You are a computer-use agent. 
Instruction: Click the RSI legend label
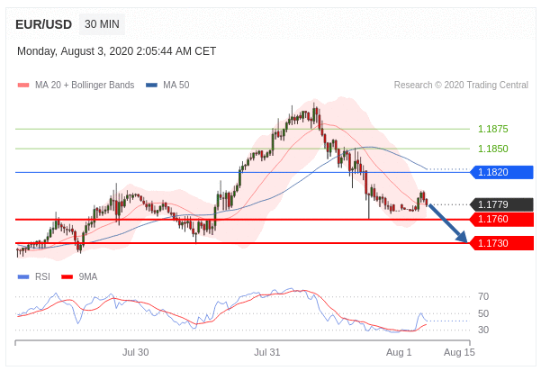tap(42, 276)
